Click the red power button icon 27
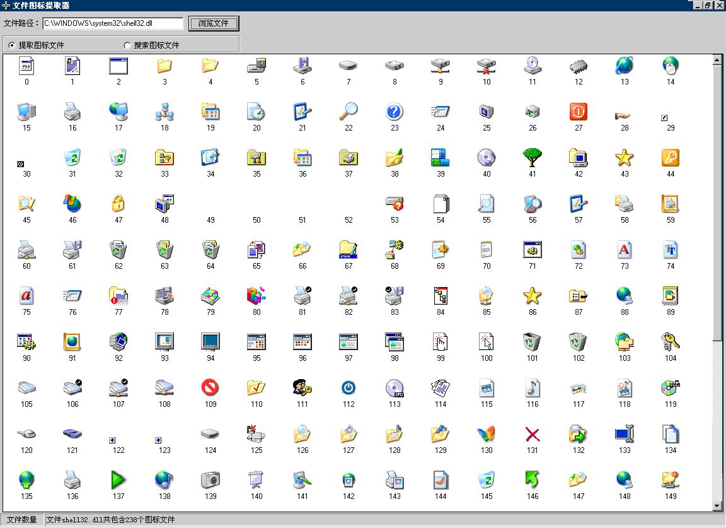 pyautogui.click(x=578, y=112)
